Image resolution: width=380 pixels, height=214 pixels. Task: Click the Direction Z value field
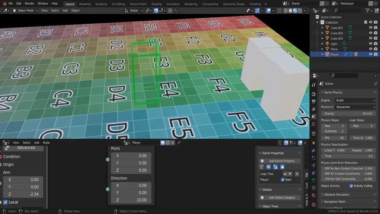(x=131, y=200)
